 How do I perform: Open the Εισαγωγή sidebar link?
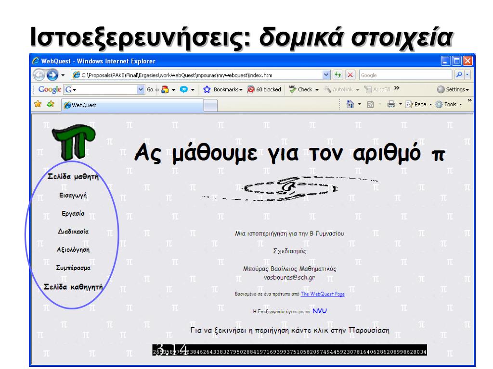click(73, 196)
